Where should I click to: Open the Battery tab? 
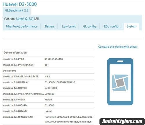pyautogui.click(x=50, y=26)
